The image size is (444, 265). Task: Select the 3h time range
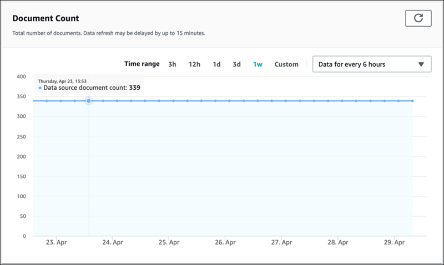click(172, 64)
